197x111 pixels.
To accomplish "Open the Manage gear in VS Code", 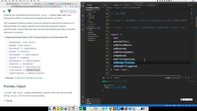I will coord(83,102).
